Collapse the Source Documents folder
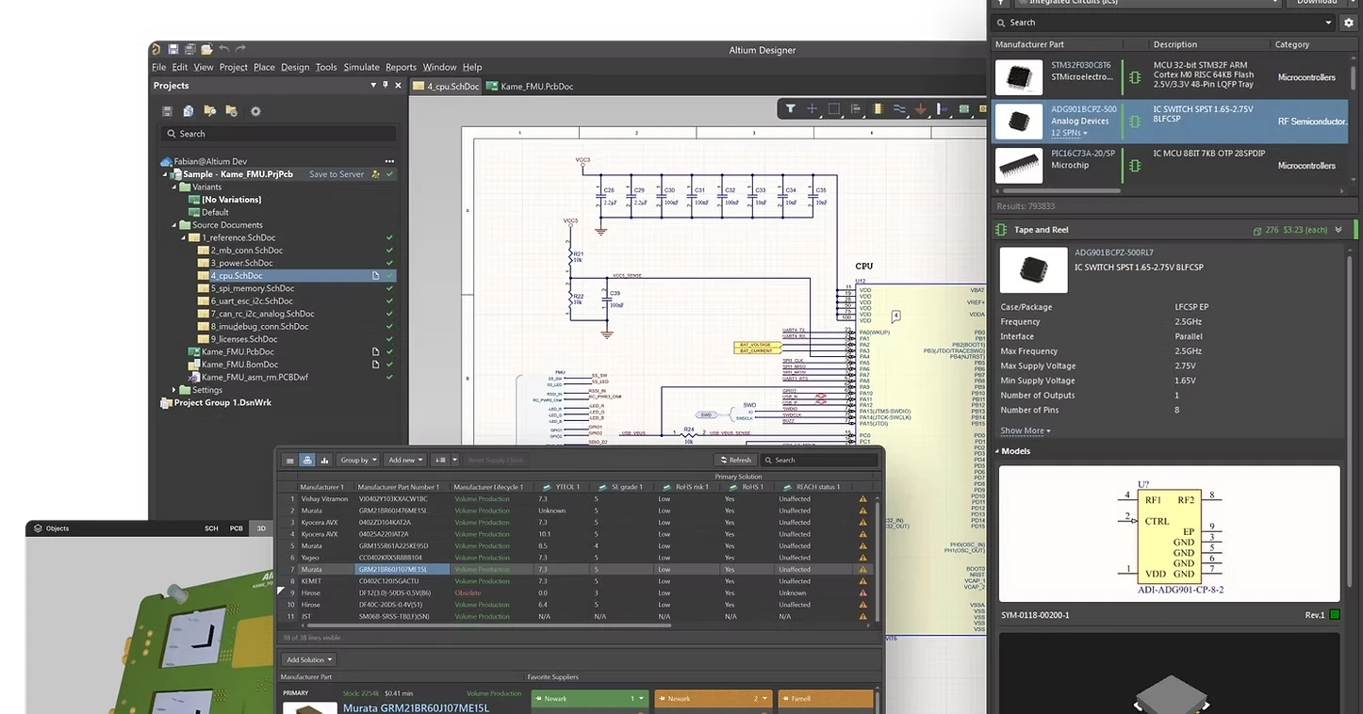This screenshot has height=714, width=1363. pos(174,225)
